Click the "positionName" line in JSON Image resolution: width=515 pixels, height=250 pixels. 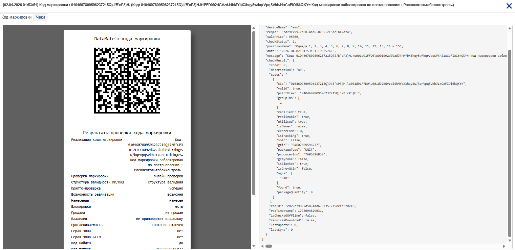334,46
